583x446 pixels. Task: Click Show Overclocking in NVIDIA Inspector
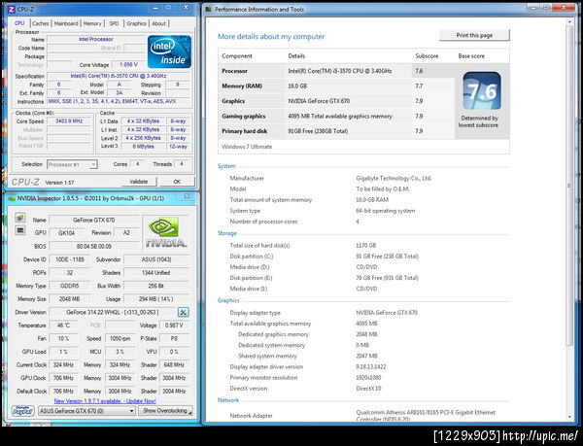tap(165, 411)
